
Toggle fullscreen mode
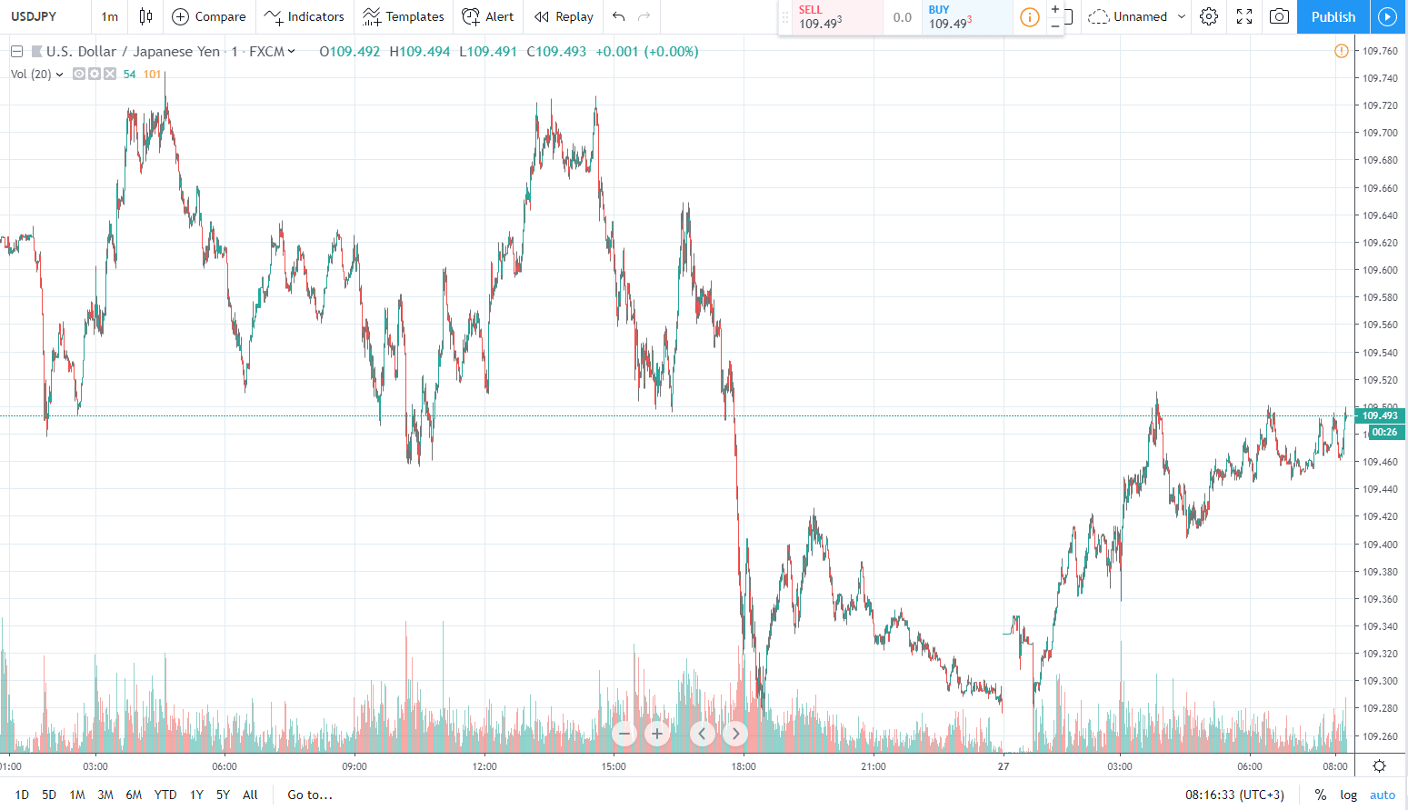pyautogui.click(x=1244, y=16)
